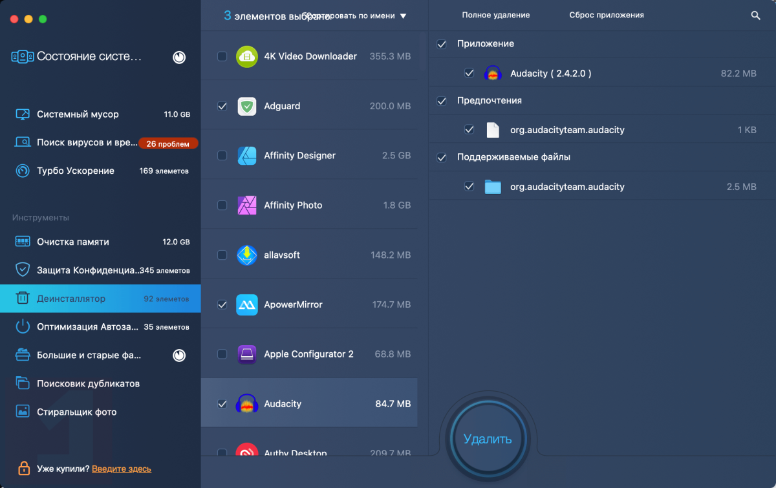Uncheck the Поддерживаемые файлы category checkbox

(442, 157)
